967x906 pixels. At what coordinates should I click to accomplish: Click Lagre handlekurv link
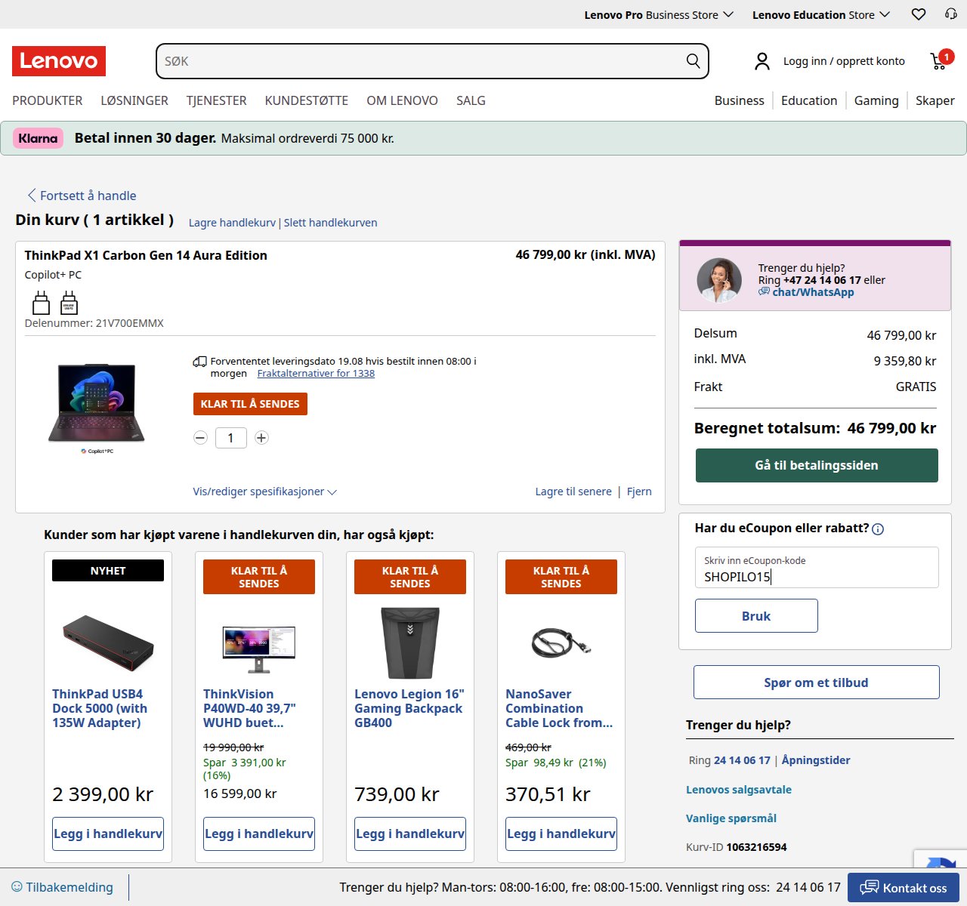coord(232,223)
